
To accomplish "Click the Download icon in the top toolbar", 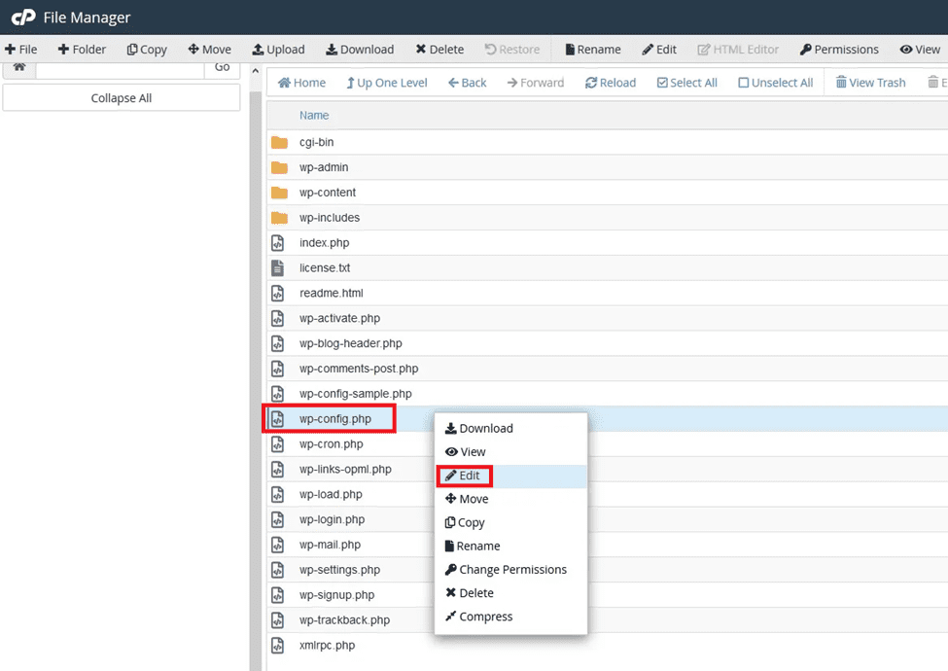I will pyautogui.click(x=332, y=50).
